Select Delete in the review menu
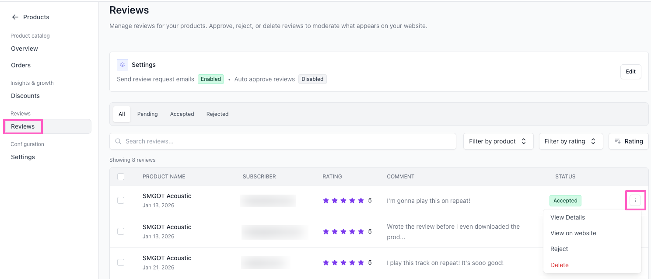Screen dimensions: 651x279 [560, 265]
